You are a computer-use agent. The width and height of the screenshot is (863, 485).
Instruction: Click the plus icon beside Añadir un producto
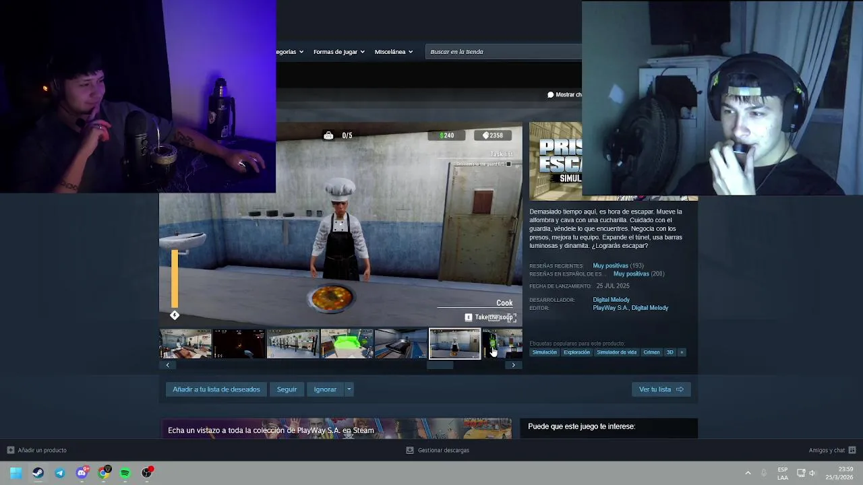11,450
